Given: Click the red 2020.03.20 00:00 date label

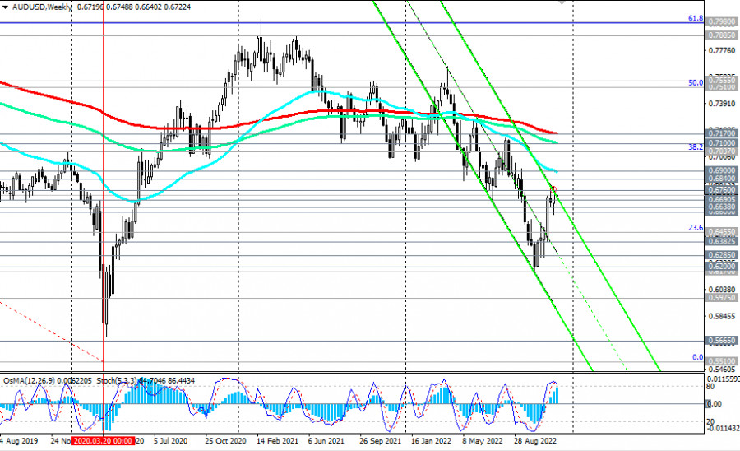Looking at the screenshot, I should (103, 441).
